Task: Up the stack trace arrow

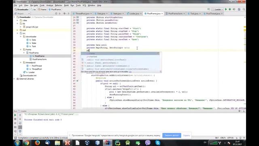Action: click(x=20, y=115)
